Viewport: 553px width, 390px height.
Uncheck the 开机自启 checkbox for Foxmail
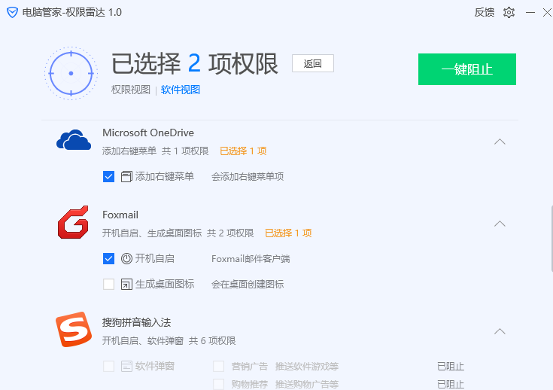pos(108,259)
